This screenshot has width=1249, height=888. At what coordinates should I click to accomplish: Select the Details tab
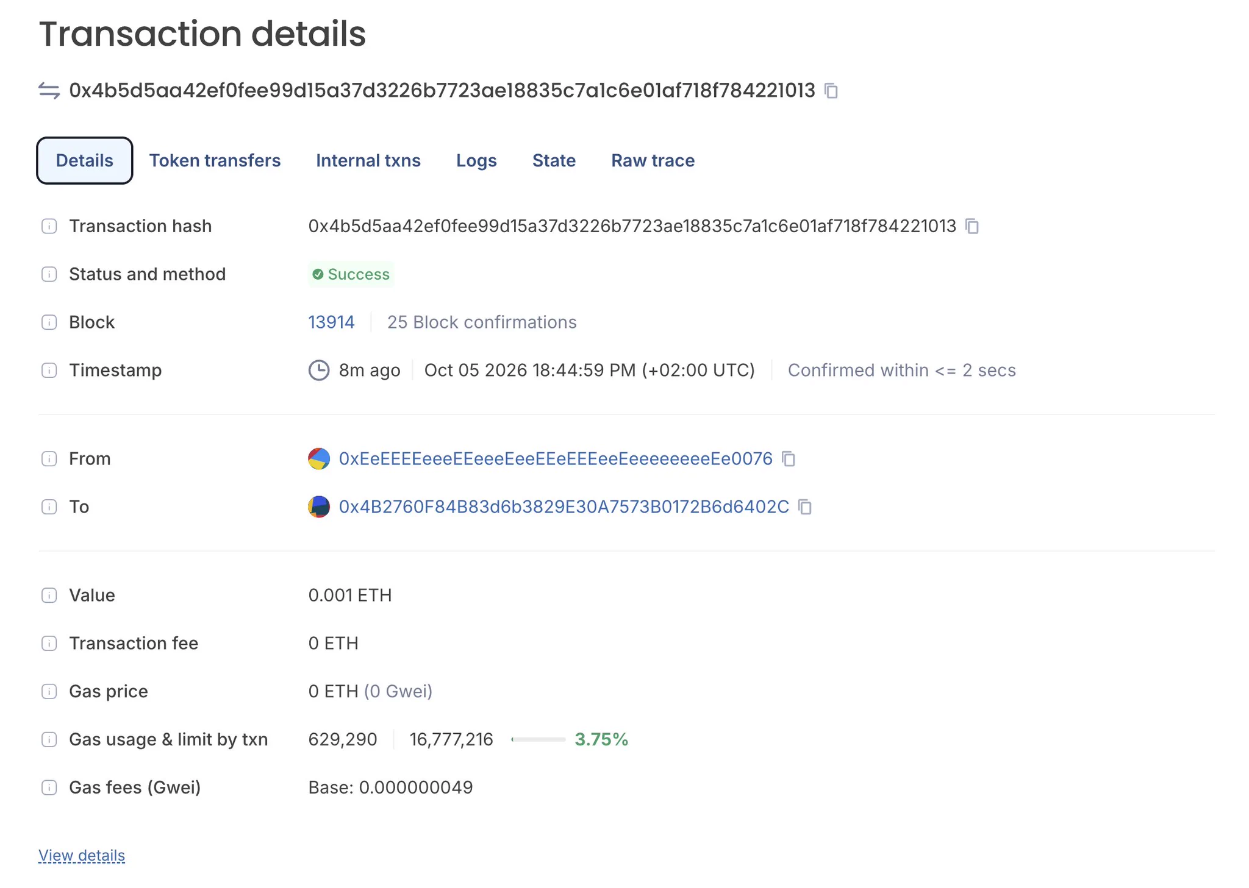pos(85,160)
